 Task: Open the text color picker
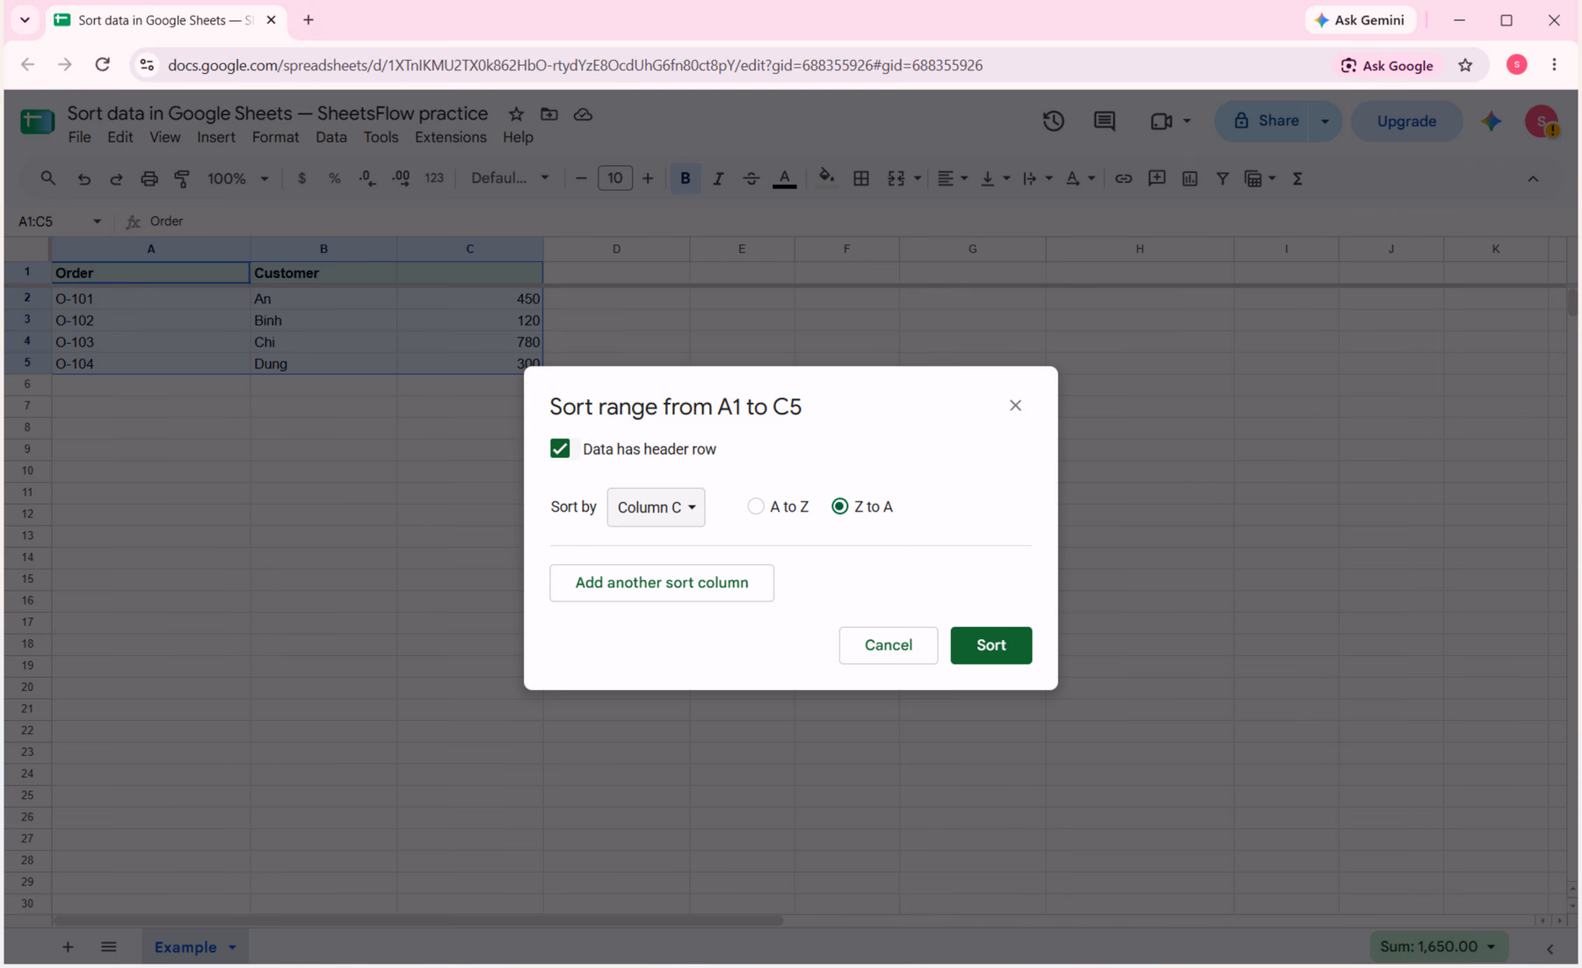click(785, 178)
